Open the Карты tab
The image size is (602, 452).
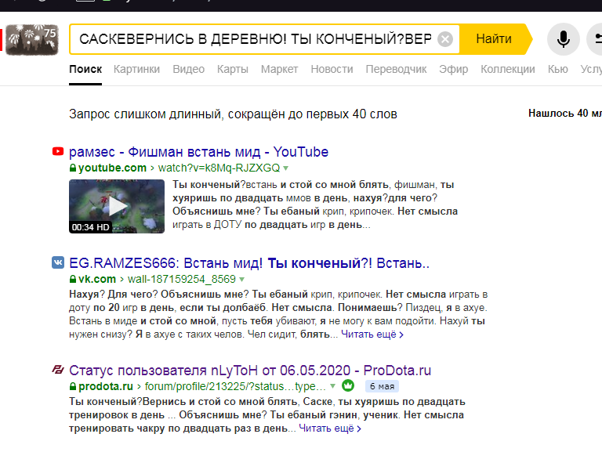[233, 69]
